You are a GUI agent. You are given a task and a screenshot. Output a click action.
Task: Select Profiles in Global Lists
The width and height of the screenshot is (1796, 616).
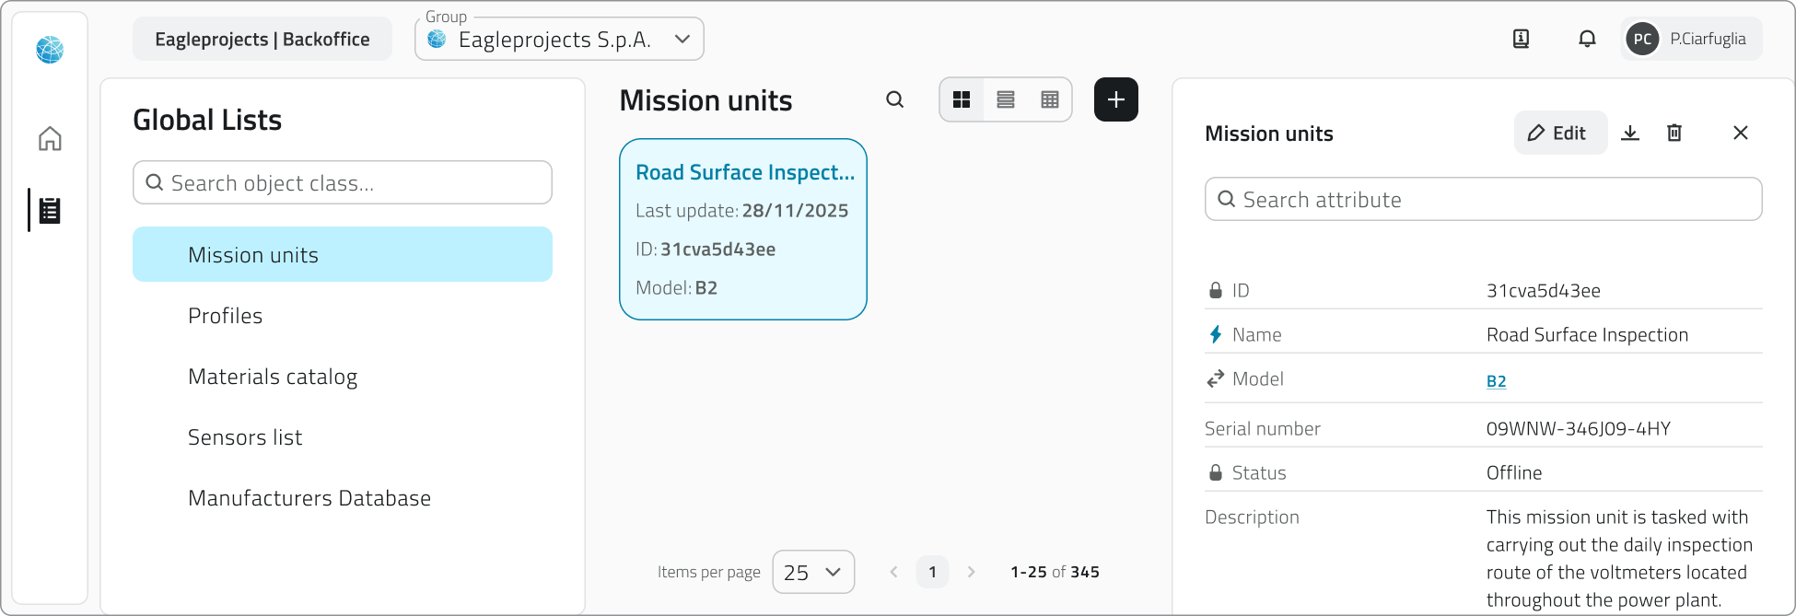225,316
